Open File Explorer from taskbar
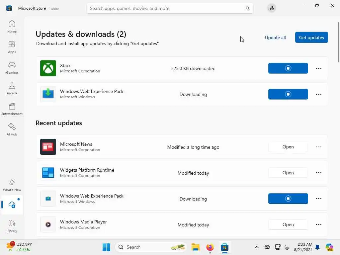This screenshot has width=340, height=255. click(x=195, y=247)
